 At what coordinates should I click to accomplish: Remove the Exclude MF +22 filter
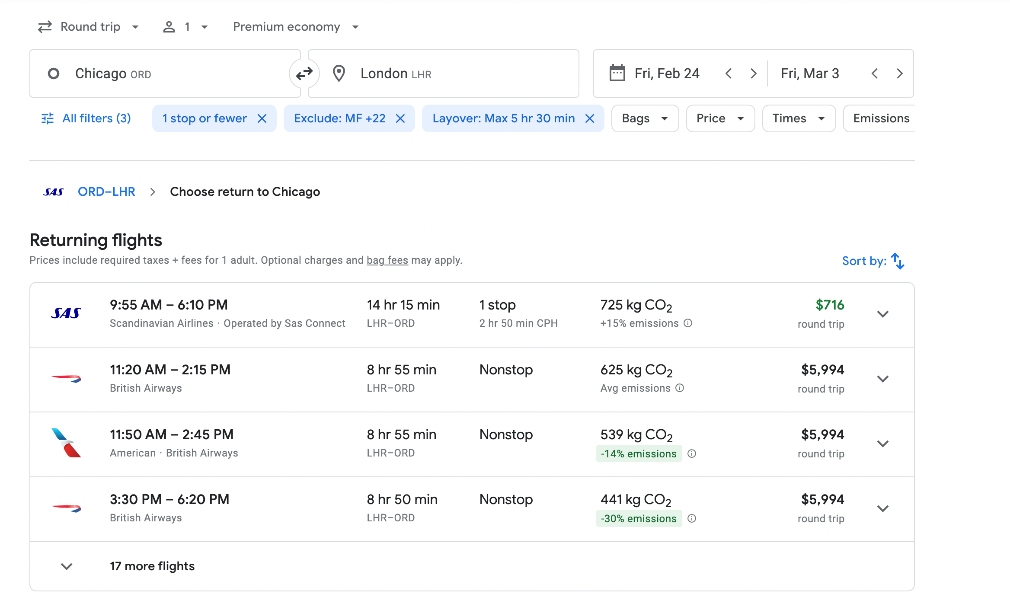click(x=400, y=118)
